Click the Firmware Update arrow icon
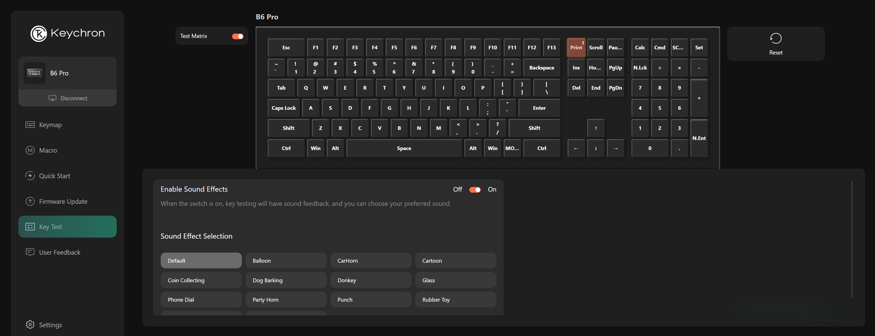Image resolution: width=875 pixels, height=336 pixels. pos(30,201)
